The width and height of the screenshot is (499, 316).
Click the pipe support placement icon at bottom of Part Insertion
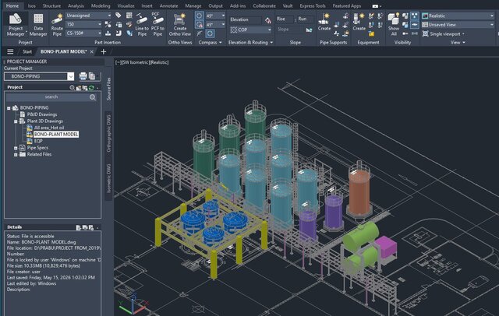pyautogui.click(x=108, y=33)
